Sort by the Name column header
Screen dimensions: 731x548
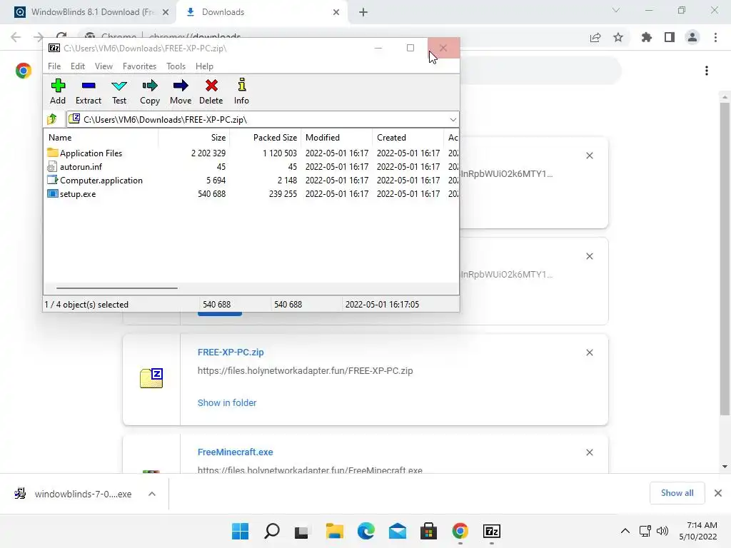coord(101,138)
